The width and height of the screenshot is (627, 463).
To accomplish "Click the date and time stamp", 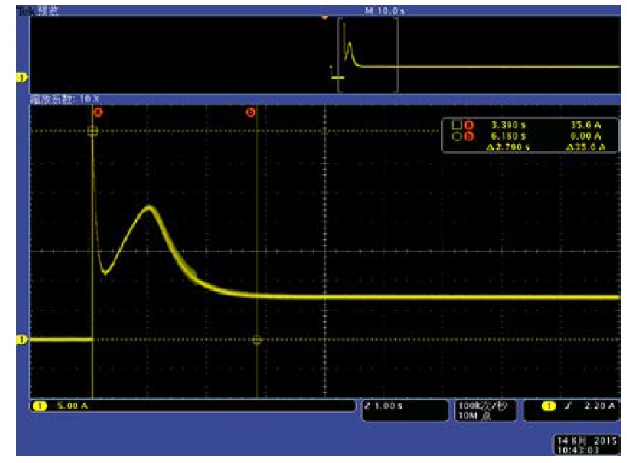I will pos(585,446).
